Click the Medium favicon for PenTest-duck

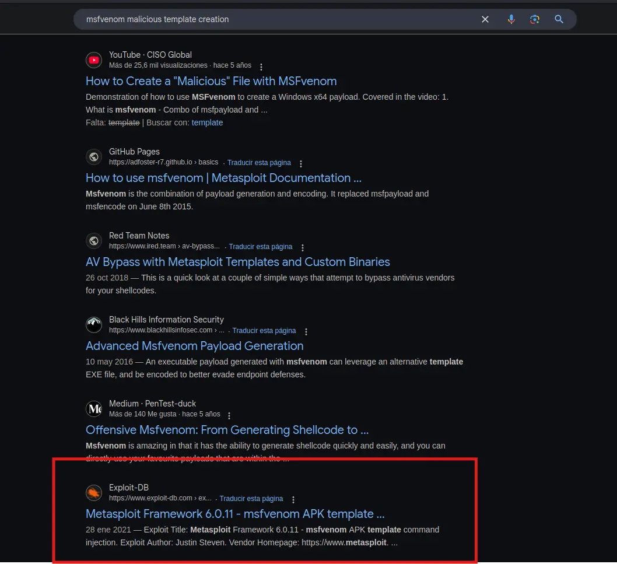[x=94, y=408]
